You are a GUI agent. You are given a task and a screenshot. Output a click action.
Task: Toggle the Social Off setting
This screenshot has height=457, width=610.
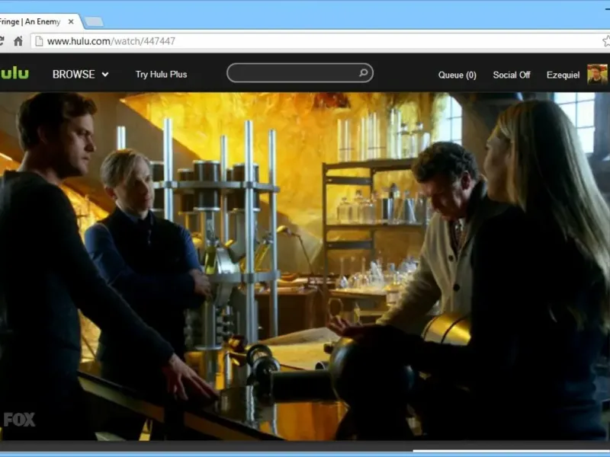tap(511, 75)
